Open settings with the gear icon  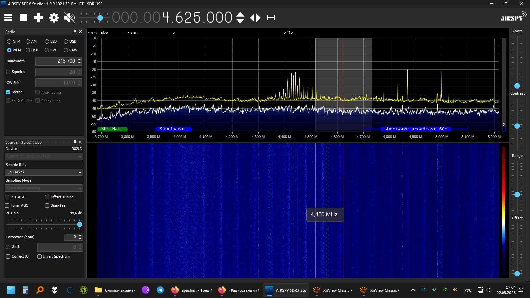[54, 18]
